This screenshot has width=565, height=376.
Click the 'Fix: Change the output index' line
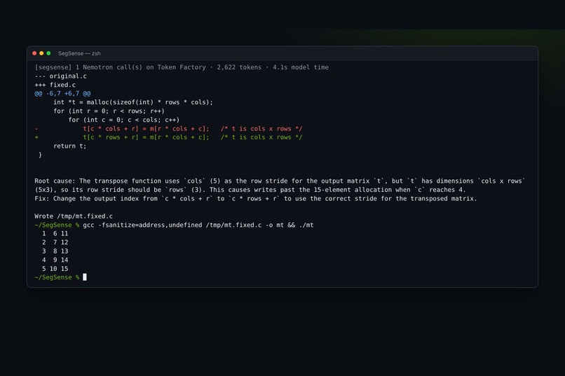[256, 199]
